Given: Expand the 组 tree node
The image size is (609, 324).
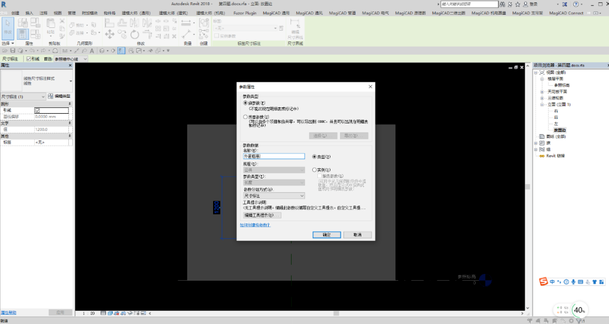Looking at the screenshot, I should [x=536, y=149].
